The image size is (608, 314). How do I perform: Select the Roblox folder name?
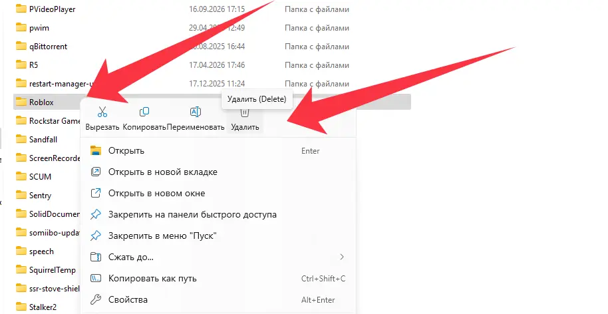(x=41, y=102)
